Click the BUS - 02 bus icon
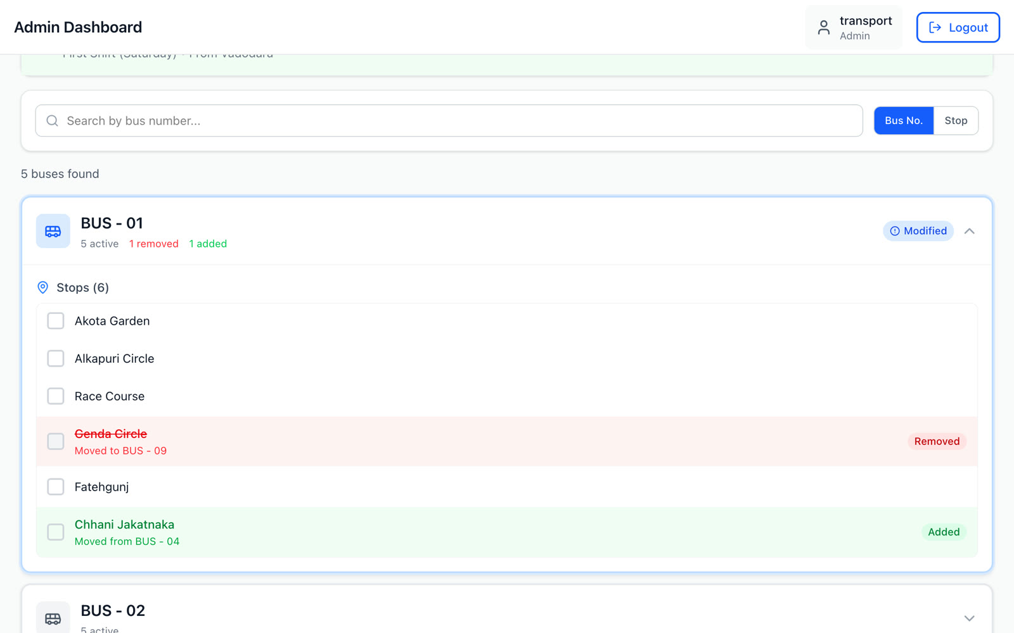 tap(53, 618)
